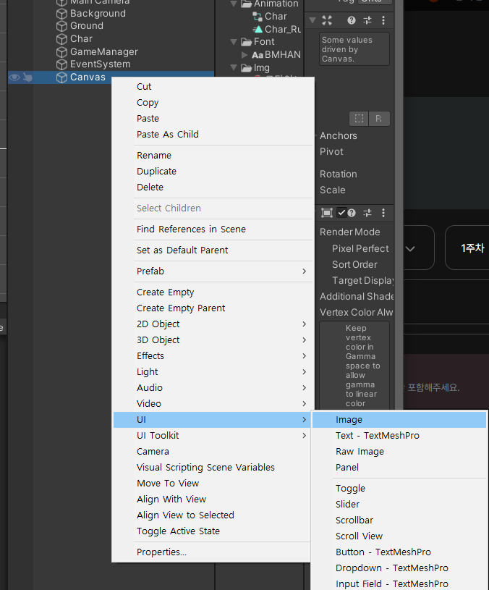Open the 3D Object submenu
This screenshot has width=489, height=590.
[x=222, y=340]
